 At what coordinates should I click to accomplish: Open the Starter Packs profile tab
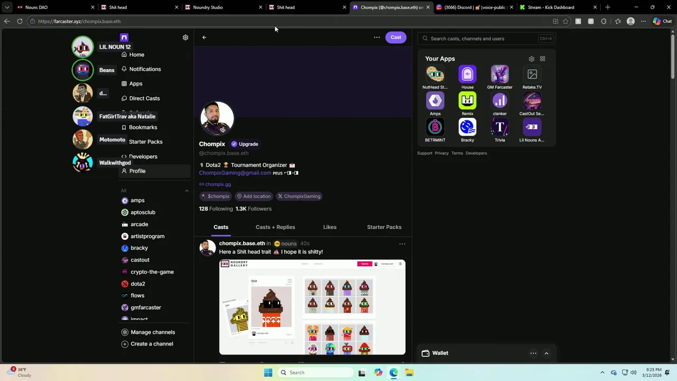point(384,227)
